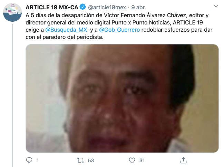
Task: Click the tweet text about Víctor Fernando Álvarez
Action: 119,26
